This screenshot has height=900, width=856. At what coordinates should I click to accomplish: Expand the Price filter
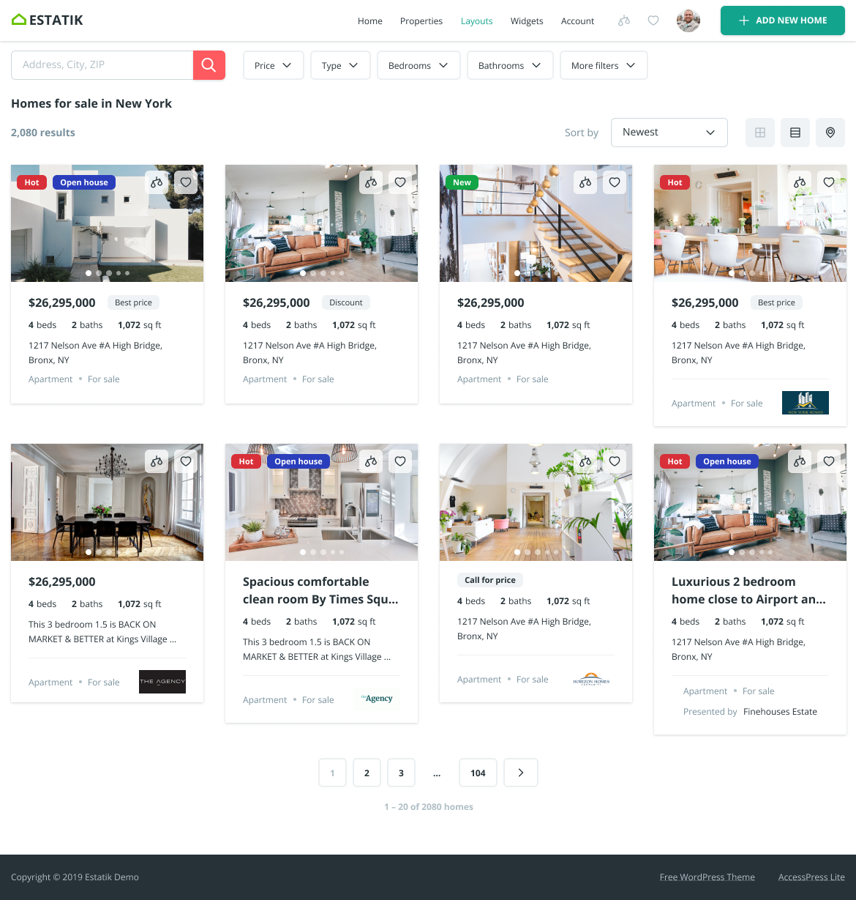pos(273,64)
